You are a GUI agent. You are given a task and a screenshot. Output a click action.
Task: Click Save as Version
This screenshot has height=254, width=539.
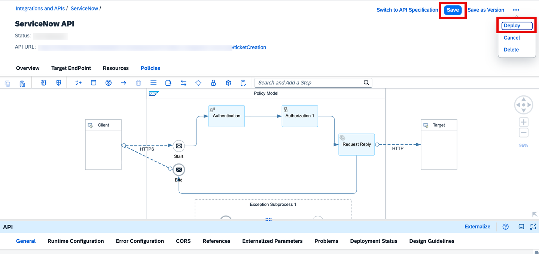486,10
